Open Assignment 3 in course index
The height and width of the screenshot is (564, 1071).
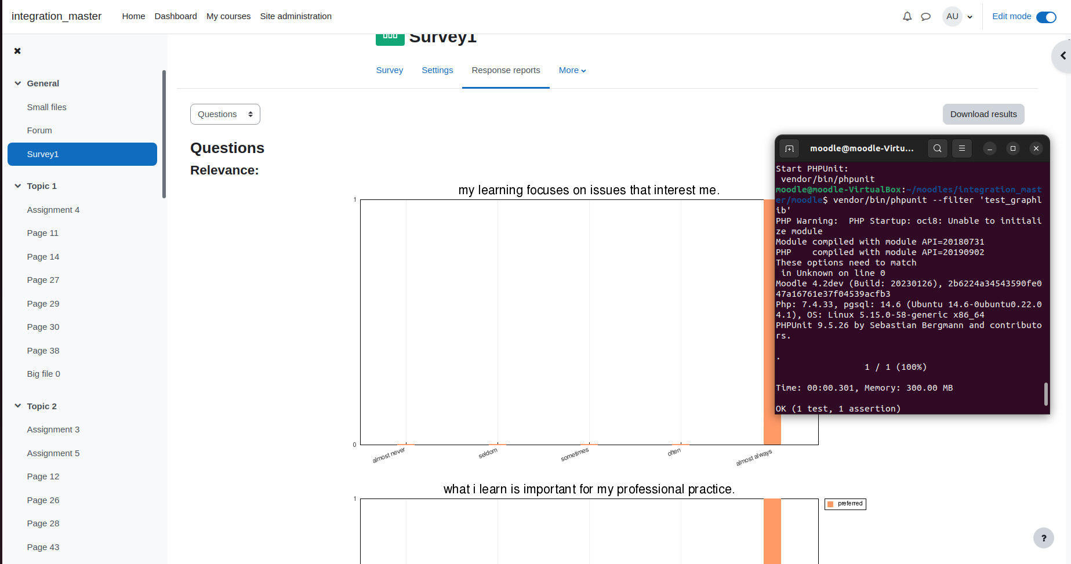pyautogui.click(x=53, y=430)
